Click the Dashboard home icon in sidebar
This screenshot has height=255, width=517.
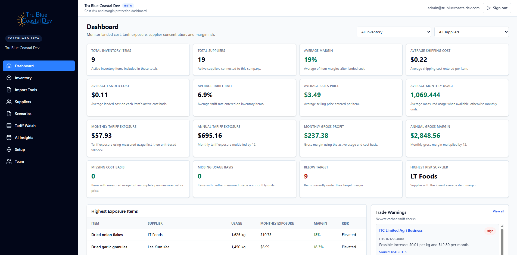pyautogui.click(x=9, y=66)
